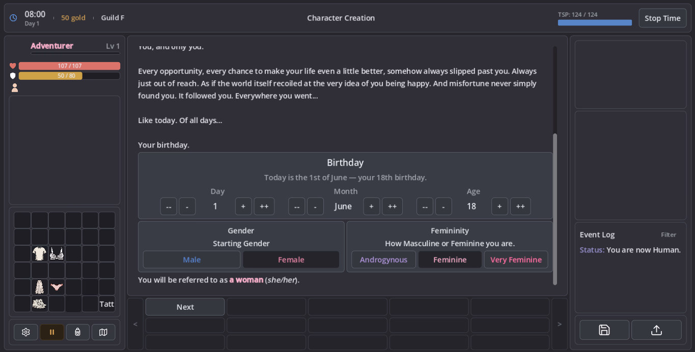Screen dimensions: 695x352
Task: Click the clock icon in top bar
Action: tap(13, 18)
